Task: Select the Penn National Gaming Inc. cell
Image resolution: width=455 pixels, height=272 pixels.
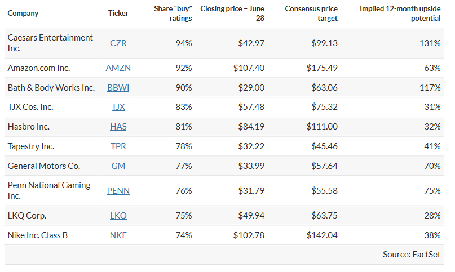Action: 49,191
